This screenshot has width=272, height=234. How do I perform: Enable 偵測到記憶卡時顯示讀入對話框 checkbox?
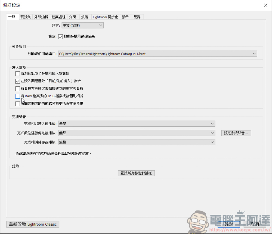(x=17, y=74)
